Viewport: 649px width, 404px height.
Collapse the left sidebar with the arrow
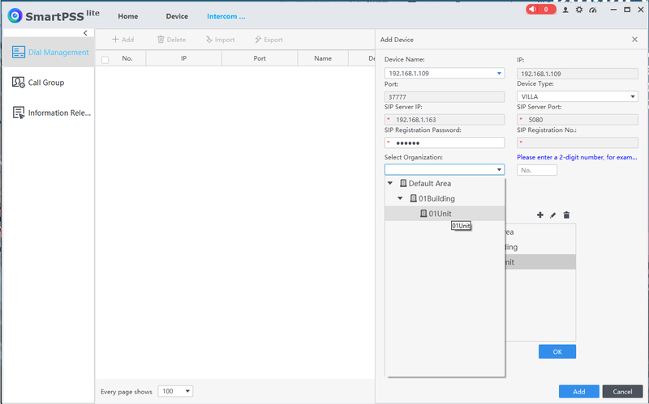click(x=86, y=32)
